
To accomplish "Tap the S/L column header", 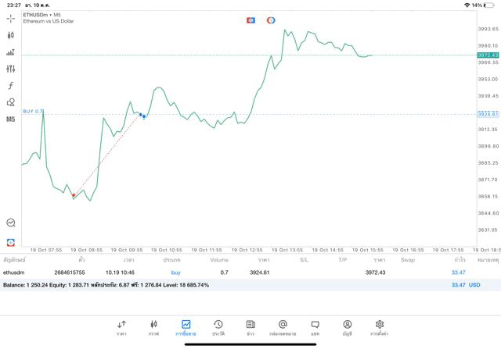I will pyautogui.click(x=304, y=260).
